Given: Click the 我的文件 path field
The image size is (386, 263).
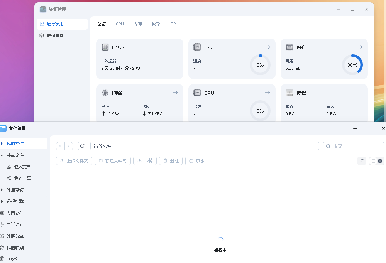Looking at the screenshot, I should pyautogui.click(x=205, y=146).
